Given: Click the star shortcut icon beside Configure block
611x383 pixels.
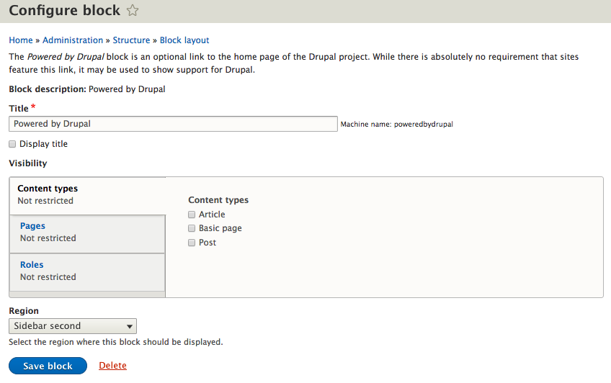Looking at the screenshot, I should [x=133, y=11].
